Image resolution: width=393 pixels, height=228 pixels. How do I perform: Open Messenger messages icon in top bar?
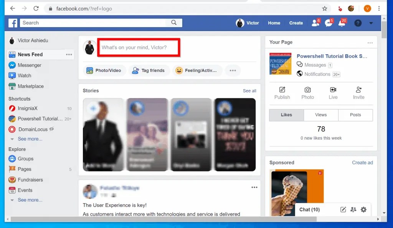click(x=328, y=23)
